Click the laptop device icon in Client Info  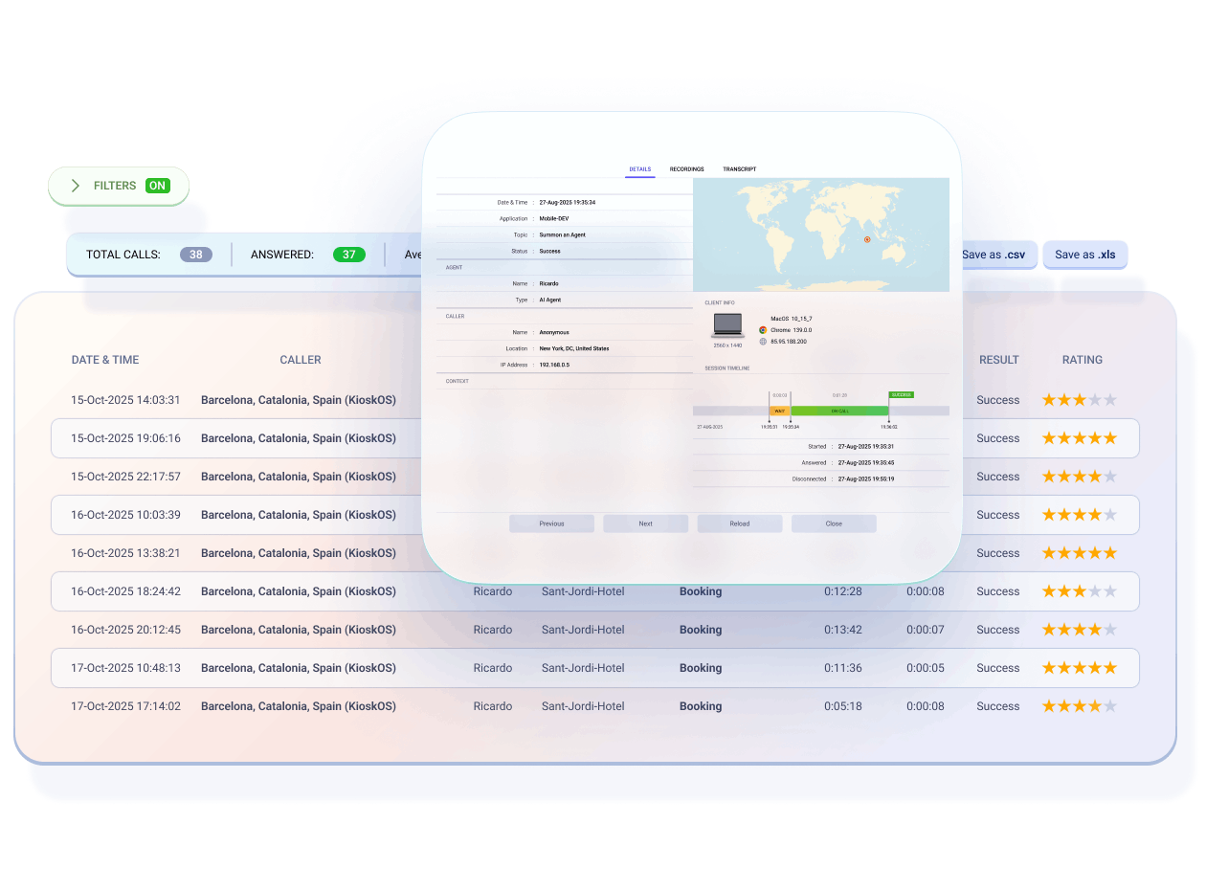pyautogui.click(x=727, y=324)
